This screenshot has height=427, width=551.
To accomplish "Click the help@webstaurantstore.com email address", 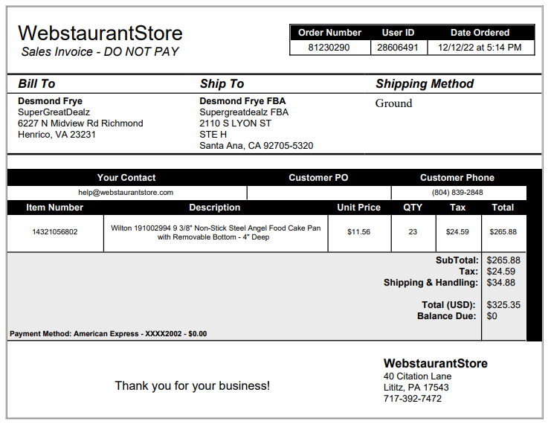I will coord(126,193).
